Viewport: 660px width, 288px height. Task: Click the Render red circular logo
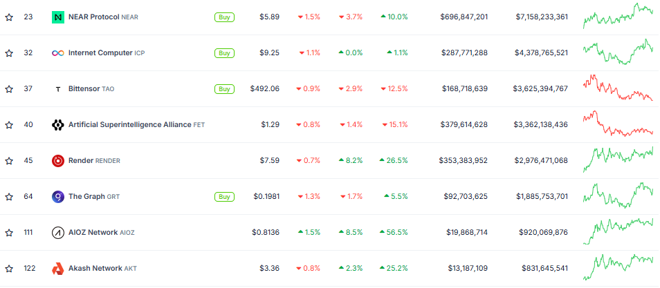point(57,161)
